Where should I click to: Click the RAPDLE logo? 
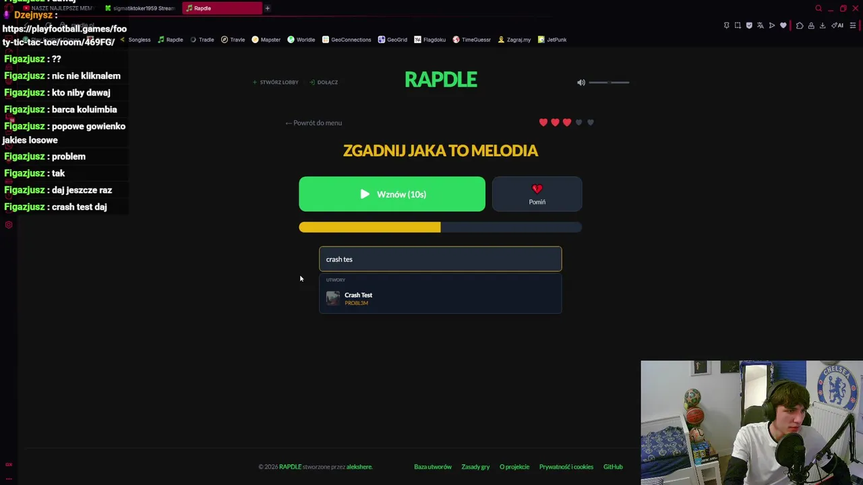pyautogui.click(x=441, y=79)
